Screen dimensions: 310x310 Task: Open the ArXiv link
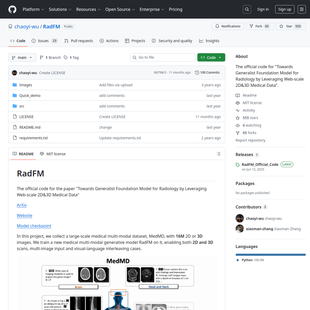pos(22,205)
